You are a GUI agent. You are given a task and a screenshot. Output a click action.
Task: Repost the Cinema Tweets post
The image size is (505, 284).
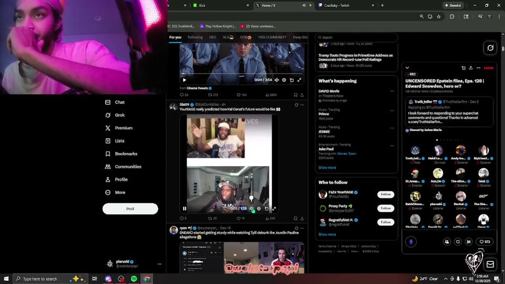213,95
